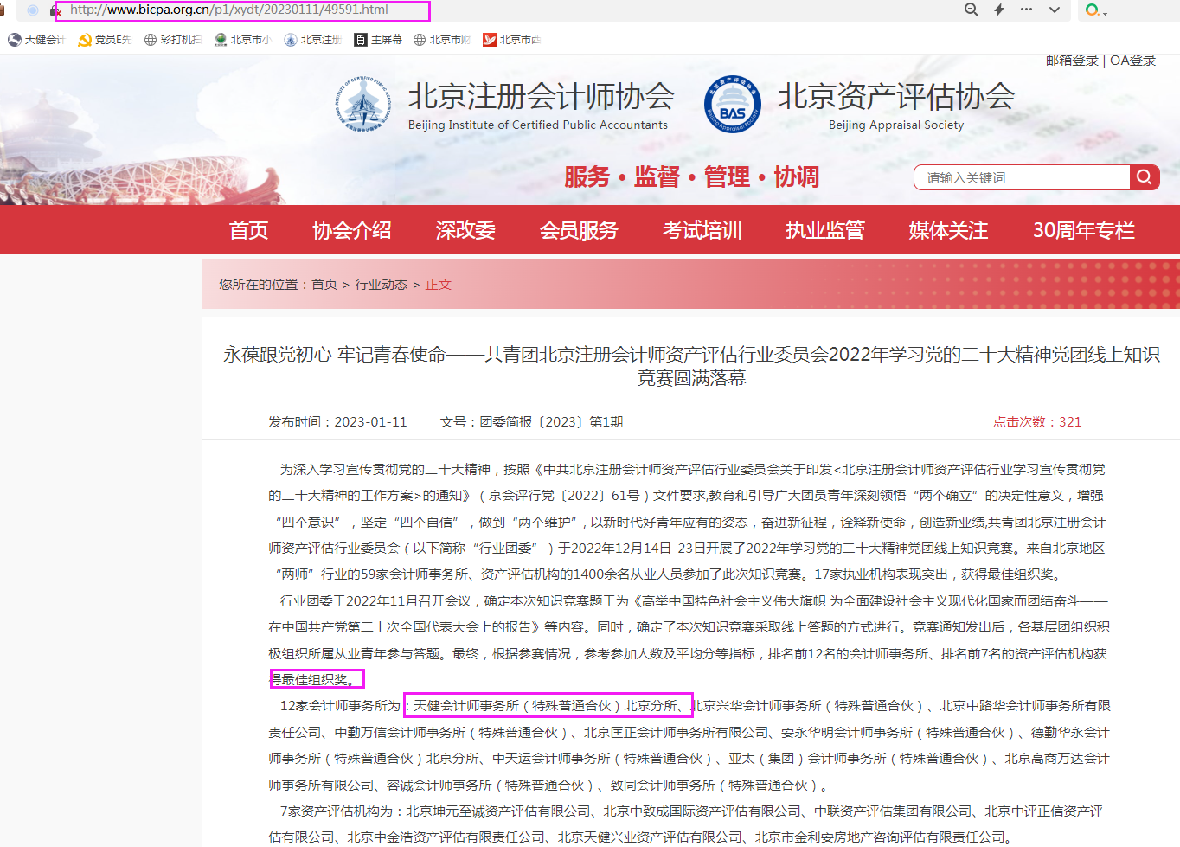The image size is (1180, 847).
Task: Click the OA登录 link
Action: click(x=1132, y=61)
